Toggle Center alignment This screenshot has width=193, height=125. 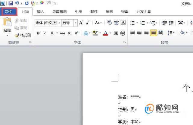click(x=139, y=33)
